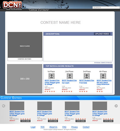Open BEST Student Film link on third entry
120x131 pixels.
coord(72,111)
